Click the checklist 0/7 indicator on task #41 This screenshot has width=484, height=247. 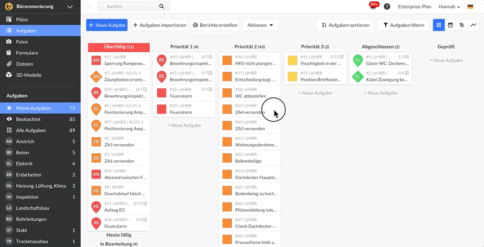pos(207,73)
